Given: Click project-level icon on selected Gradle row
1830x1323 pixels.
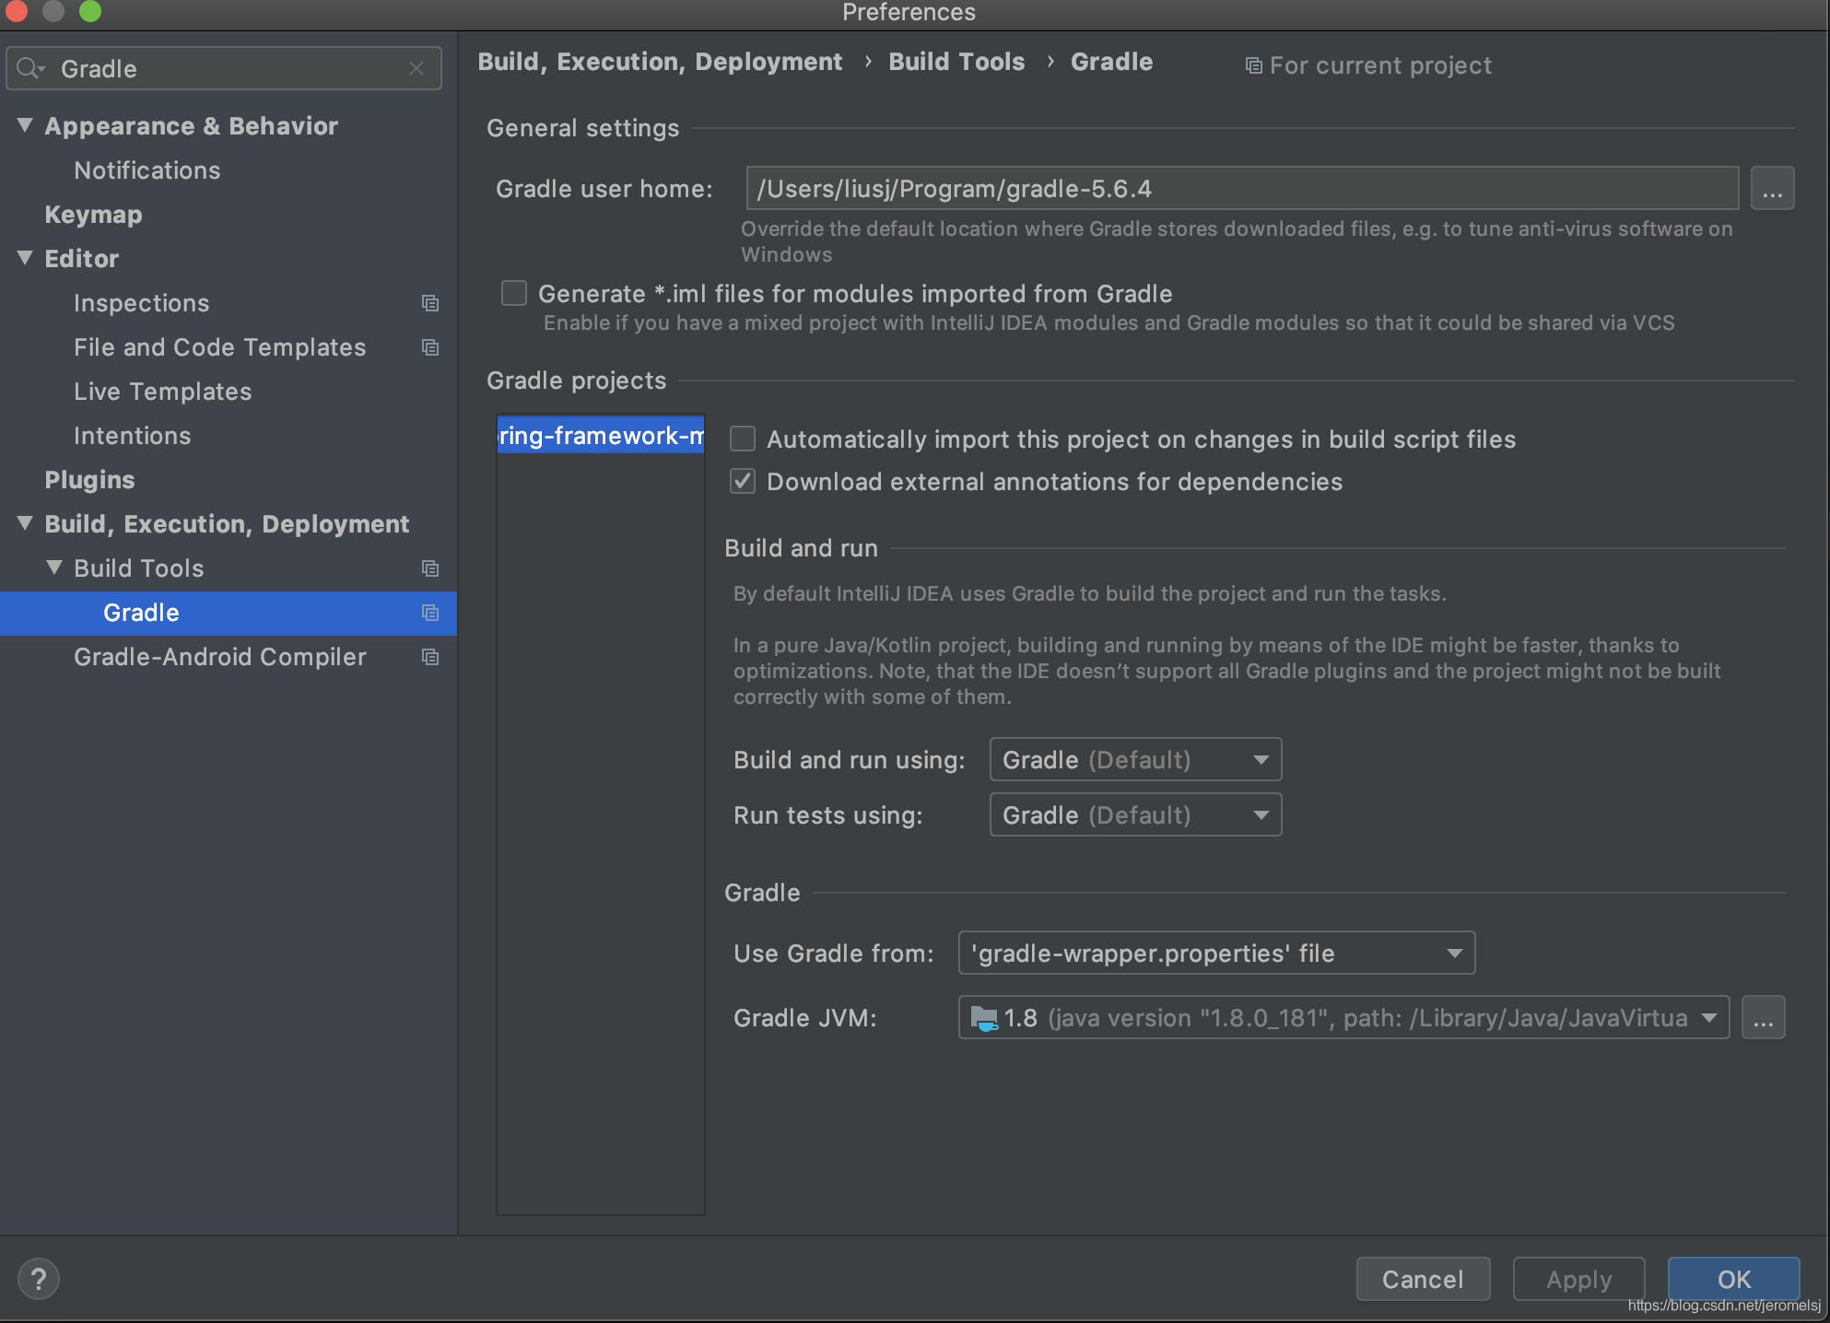Looking at the screenshot, I should pos(429,613).
